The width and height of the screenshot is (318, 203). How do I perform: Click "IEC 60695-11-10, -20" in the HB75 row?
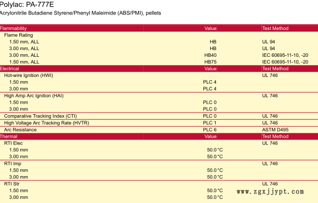[285, 62]
